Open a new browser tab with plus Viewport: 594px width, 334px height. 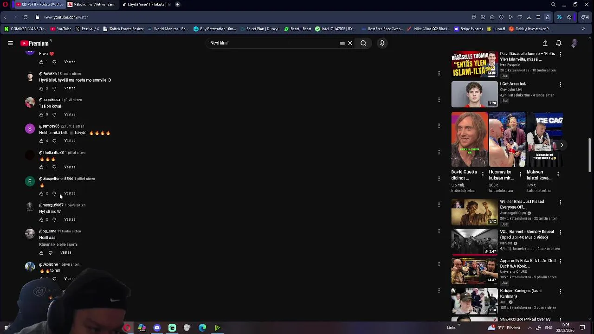click(177, 4)
